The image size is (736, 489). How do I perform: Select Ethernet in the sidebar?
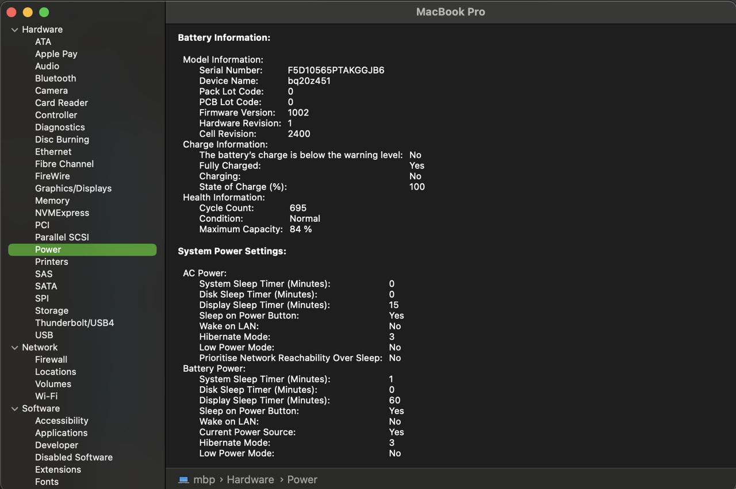click(53, 152)
